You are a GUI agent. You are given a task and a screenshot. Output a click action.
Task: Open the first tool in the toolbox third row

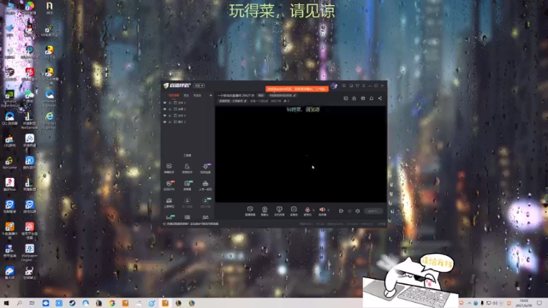tap(169, 202)
